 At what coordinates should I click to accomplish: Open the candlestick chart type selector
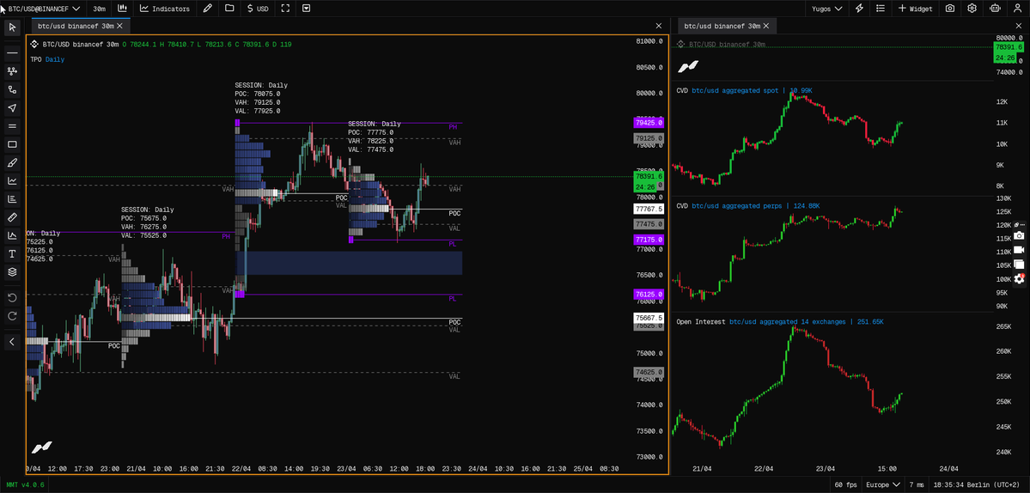pyautogui.click(x=122, y=9)
